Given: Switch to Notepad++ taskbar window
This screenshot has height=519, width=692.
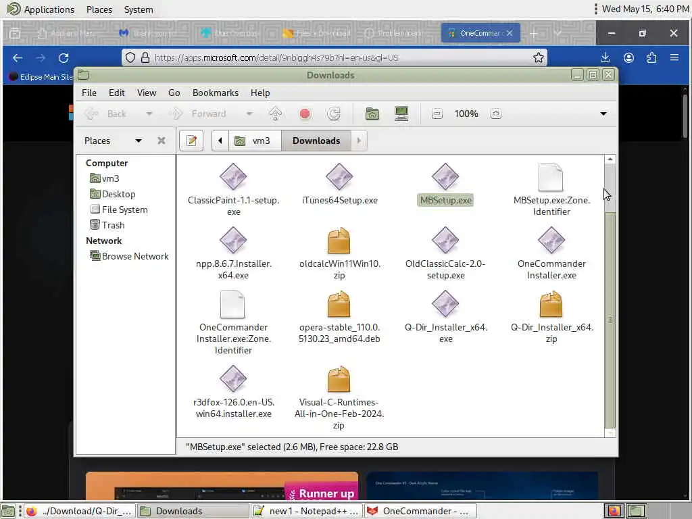Looking at the screenshot, I should click(x=307, y=511).
